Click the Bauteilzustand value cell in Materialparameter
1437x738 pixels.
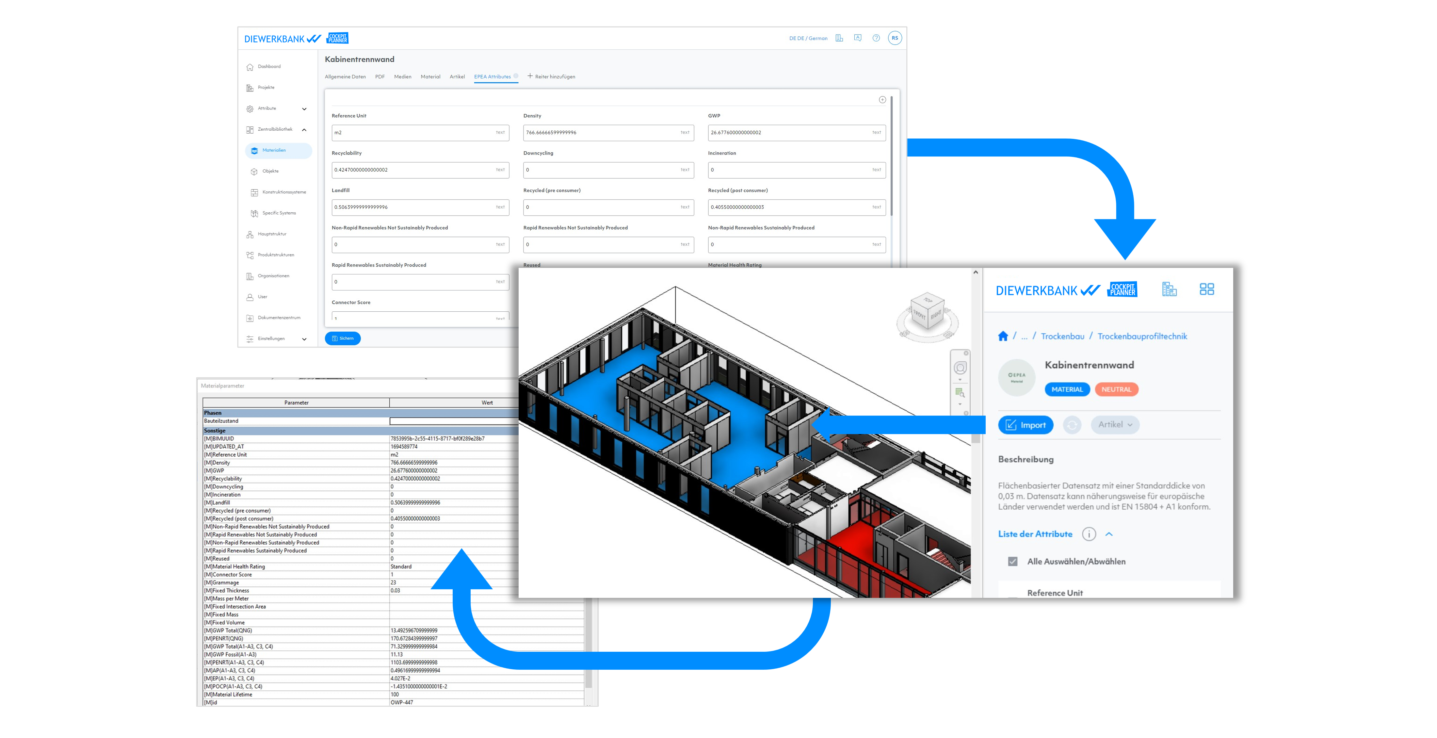pyautogui.click(x=454, y=421)
